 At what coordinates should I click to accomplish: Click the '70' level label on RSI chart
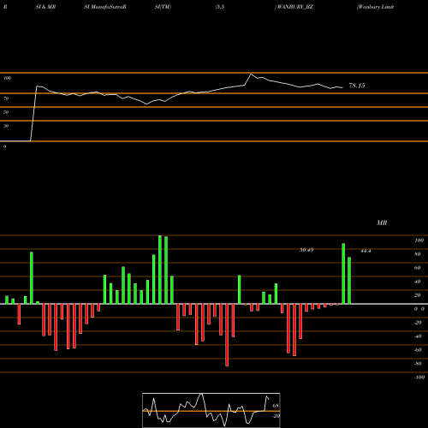click(x=6, y=98)
